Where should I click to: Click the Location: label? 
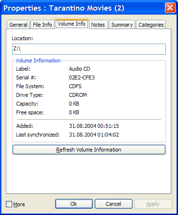pos(22,38)
